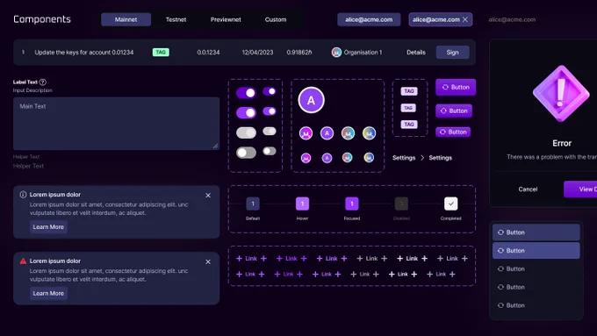Select the Default step number

[x=253, y=204]
